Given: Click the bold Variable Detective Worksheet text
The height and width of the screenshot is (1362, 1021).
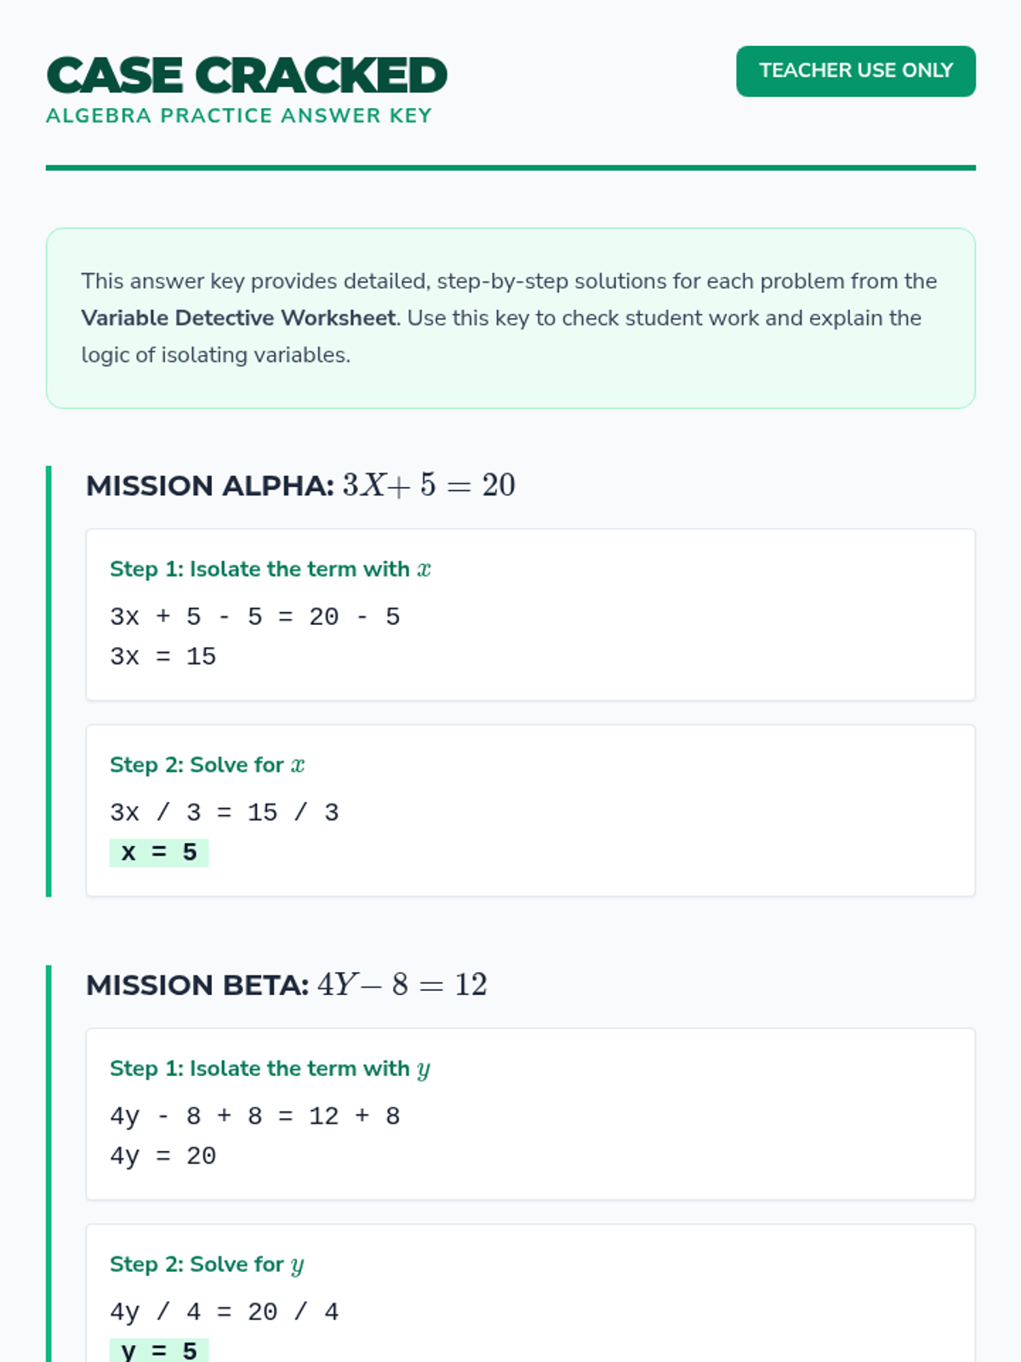Looking at the screenshot, I should tap(238, 318).
